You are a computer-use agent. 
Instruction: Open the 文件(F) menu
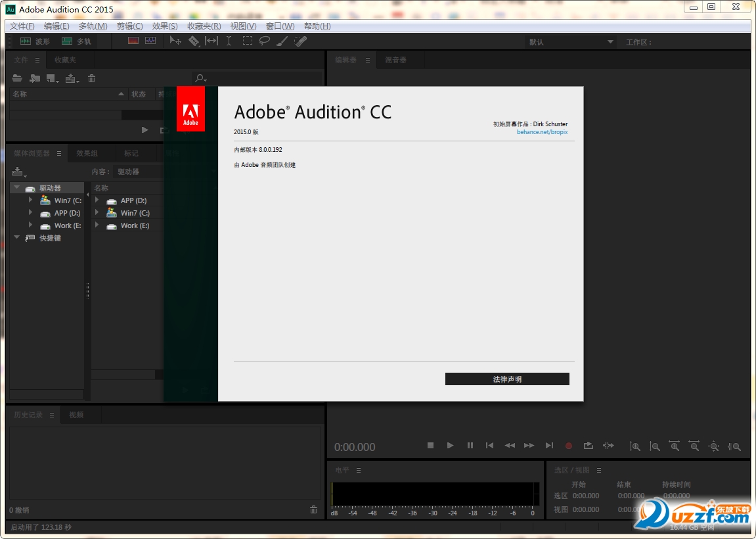(x=22, y=26)
